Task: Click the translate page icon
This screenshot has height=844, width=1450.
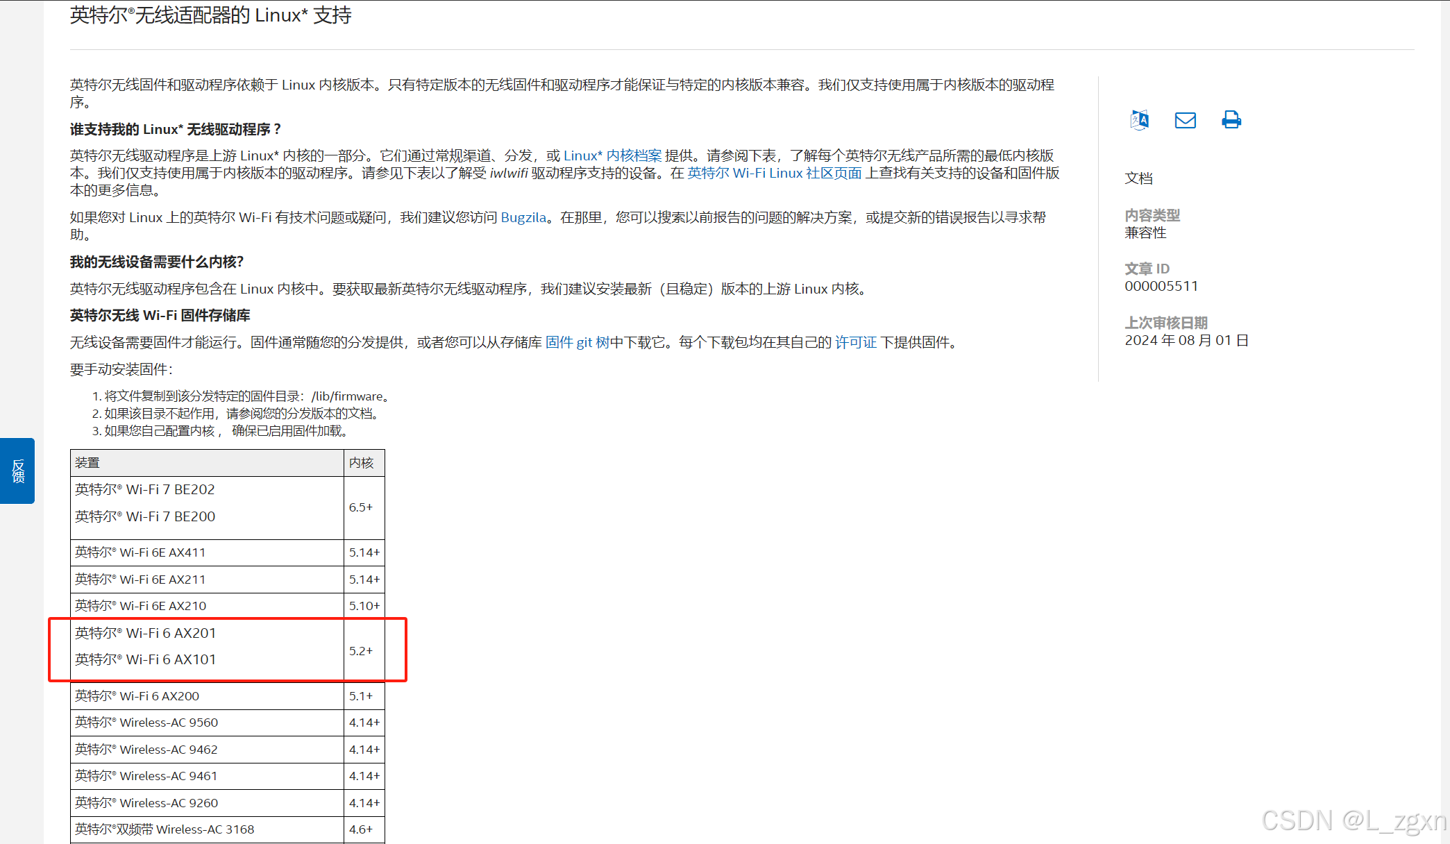Action: pyautogui.click(x=1139, y=120)
